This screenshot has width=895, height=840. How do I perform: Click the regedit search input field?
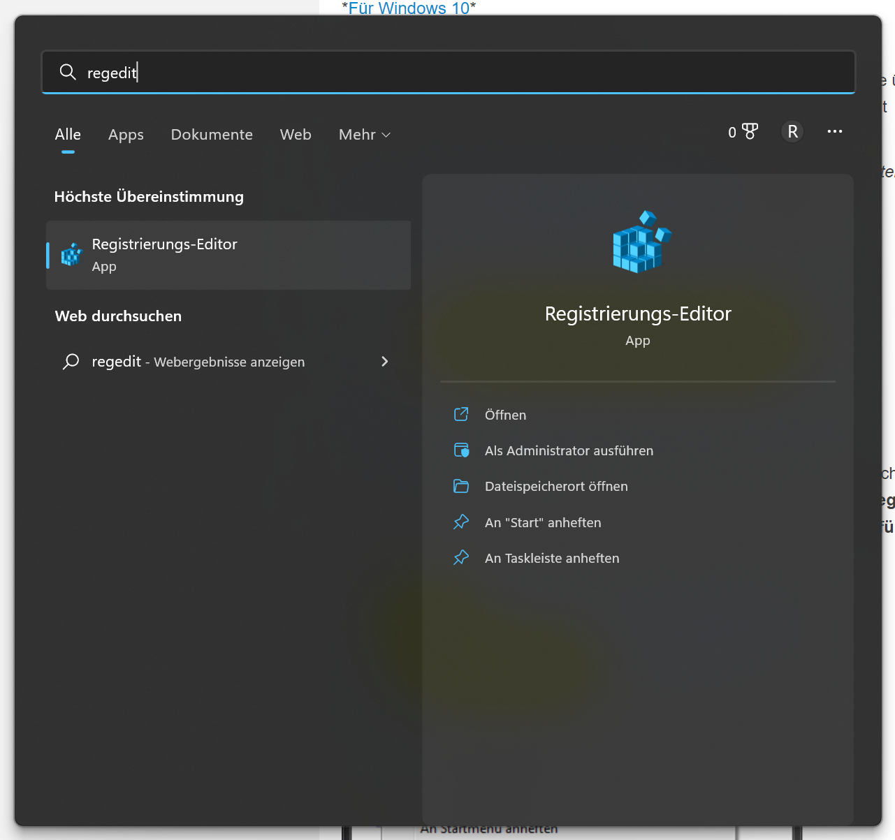pos(449,72)
